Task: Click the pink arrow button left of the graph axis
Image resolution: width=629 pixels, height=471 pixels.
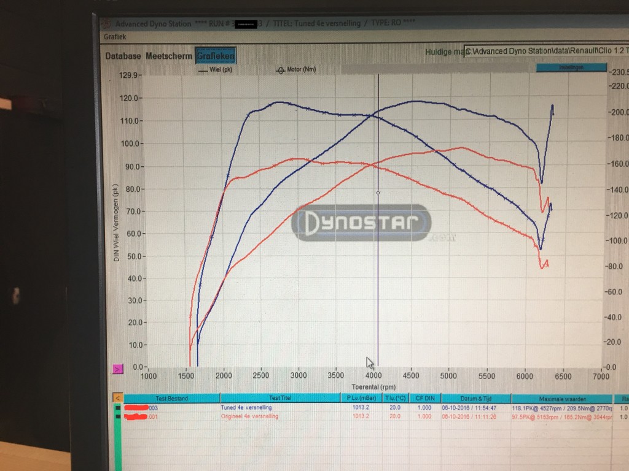Action: [118, 369]
